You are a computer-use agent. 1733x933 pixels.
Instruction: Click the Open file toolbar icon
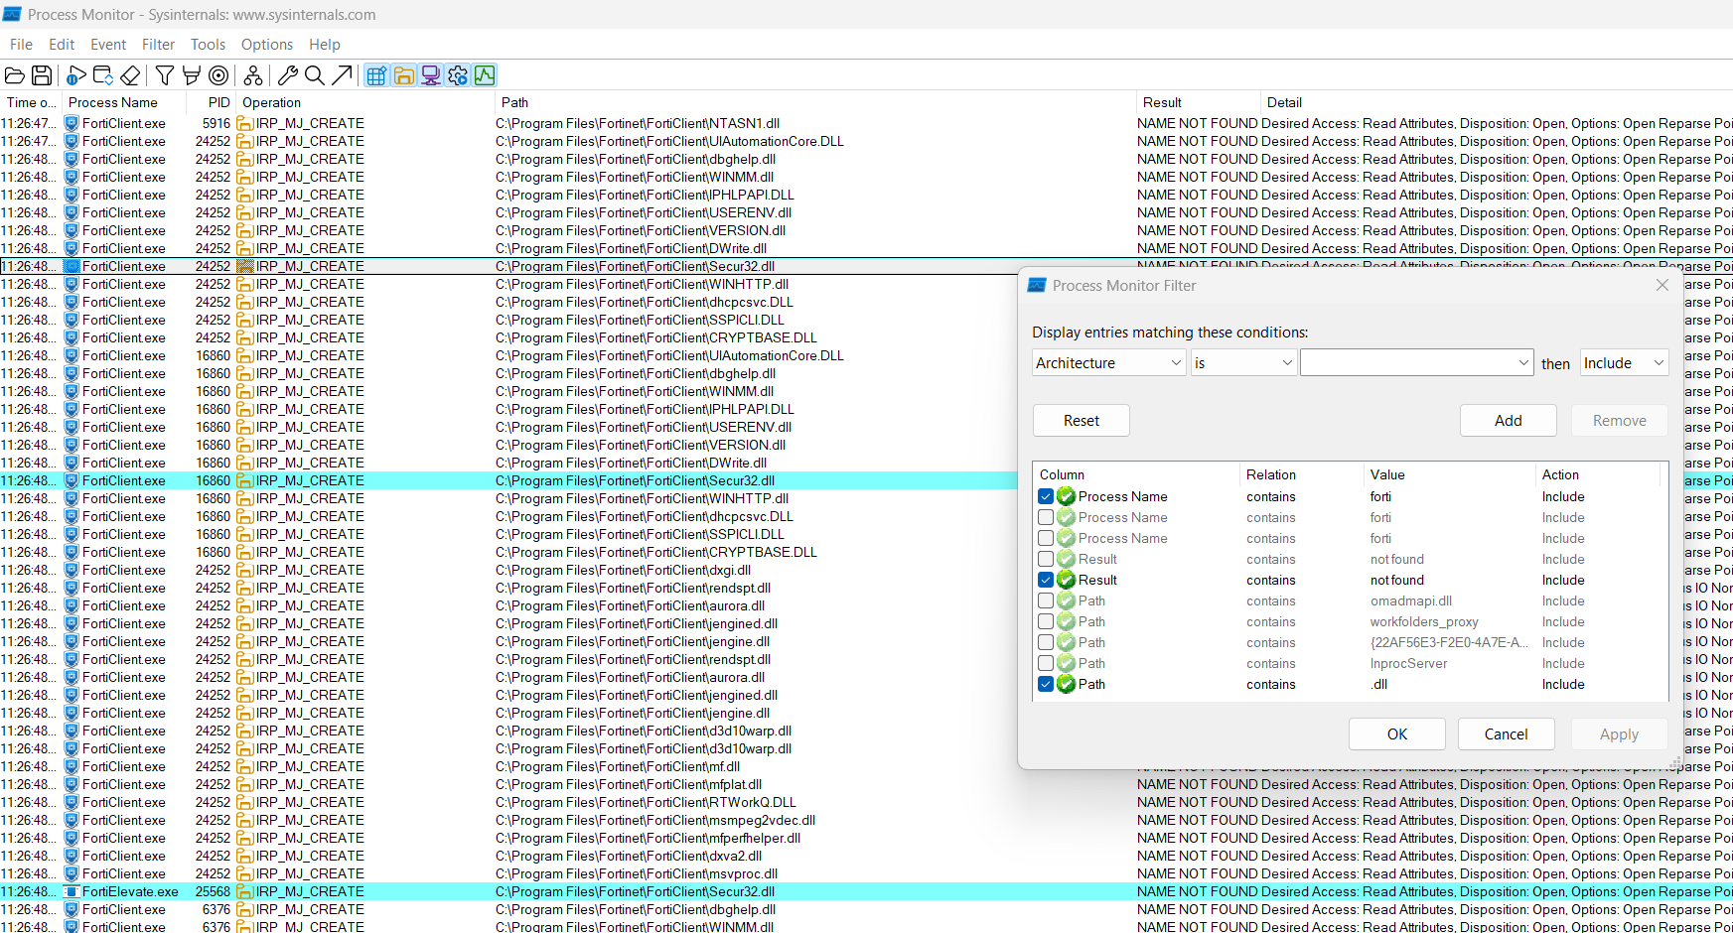[x=15, y=75]
